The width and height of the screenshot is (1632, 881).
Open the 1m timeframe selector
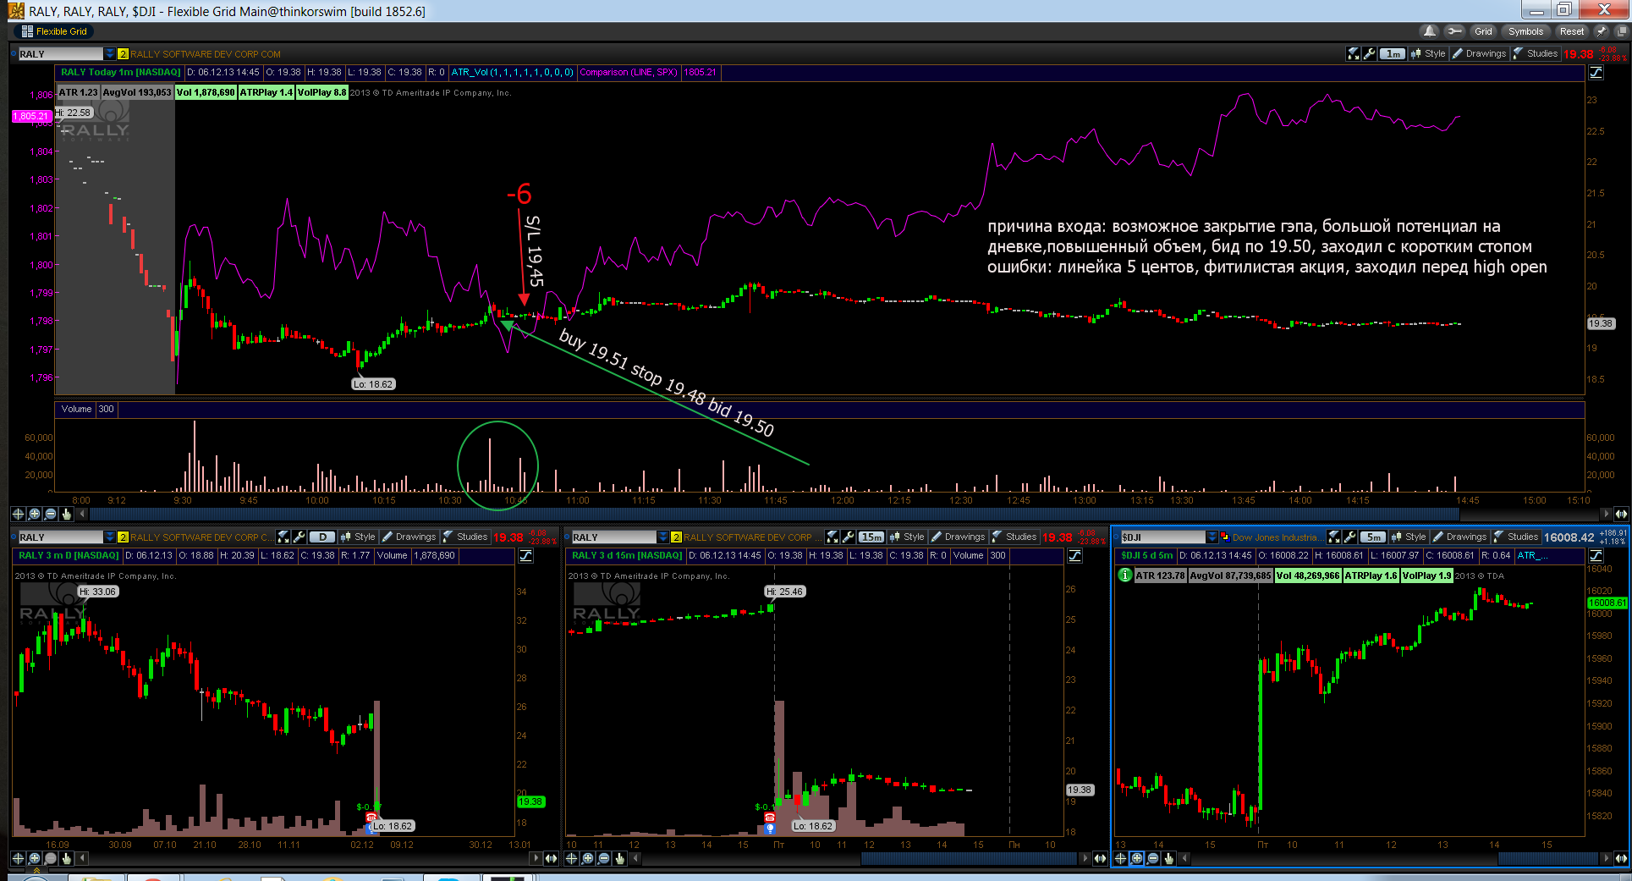point(1393,53)
